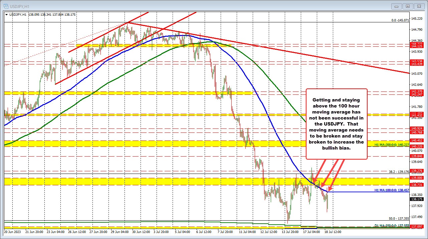Click the H1 MA:100 label on the right
Screen dimensions: 428x239
391,190
